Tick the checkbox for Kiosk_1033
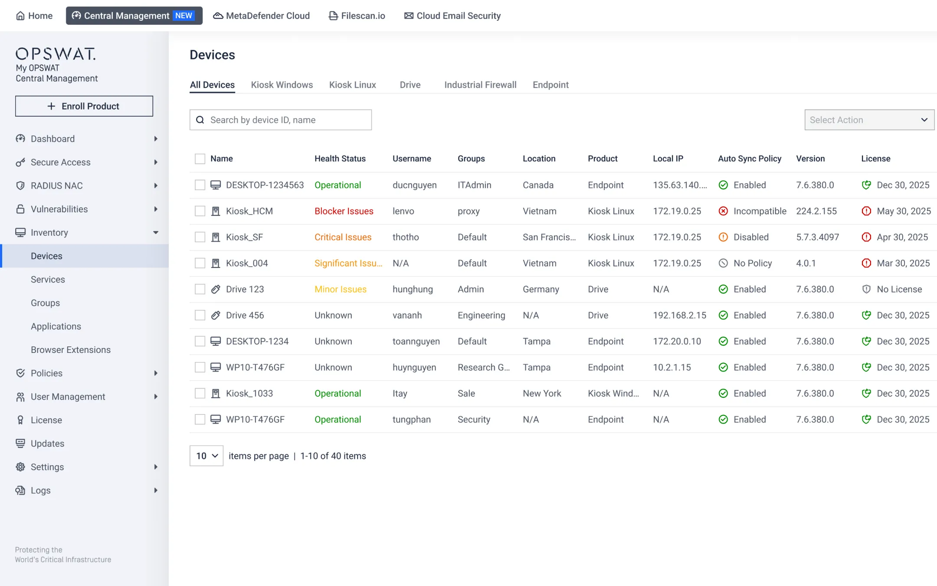This screenshot has height=586, width=937. pyautogui.click(x=200, y=393)
